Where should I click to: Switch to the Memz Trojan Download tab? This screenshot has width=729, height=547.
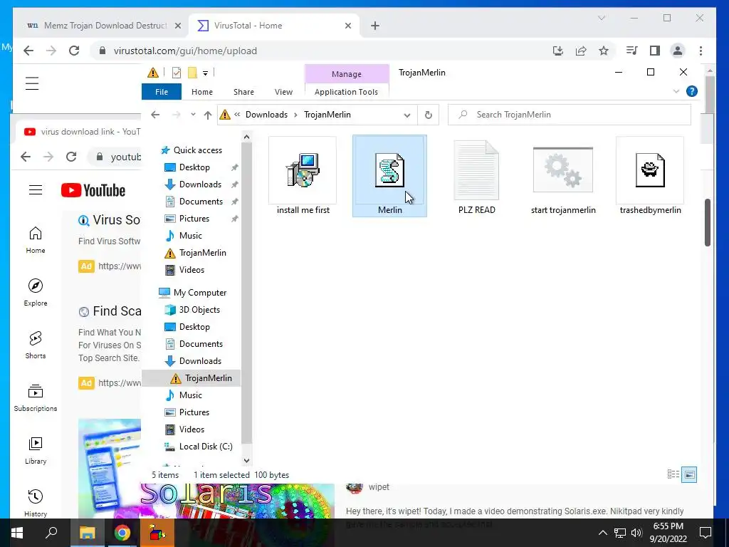[105, 26]
